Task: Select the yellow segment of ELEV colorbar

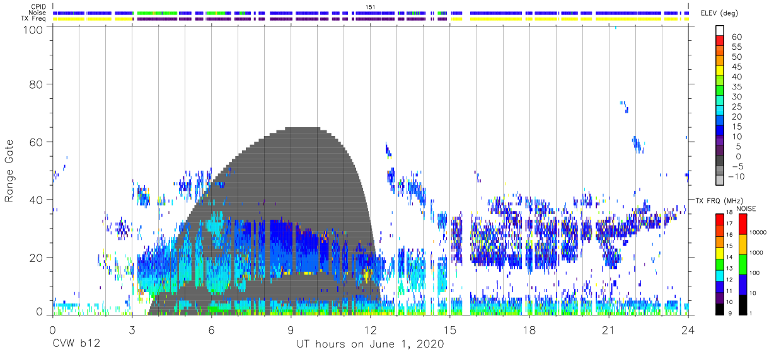Action: (x=720, y=71)
